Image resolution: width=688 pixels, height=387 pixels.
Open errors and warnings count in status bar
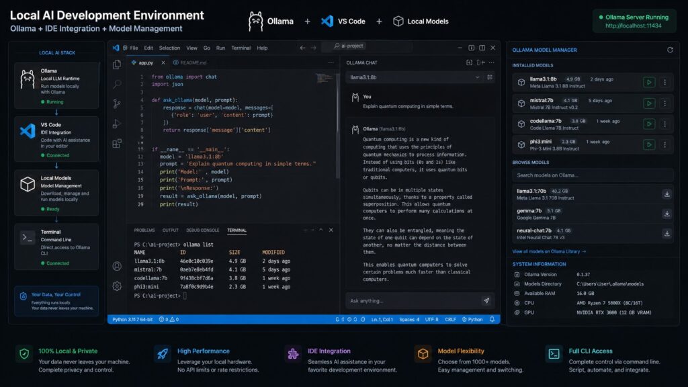point(169,319)
